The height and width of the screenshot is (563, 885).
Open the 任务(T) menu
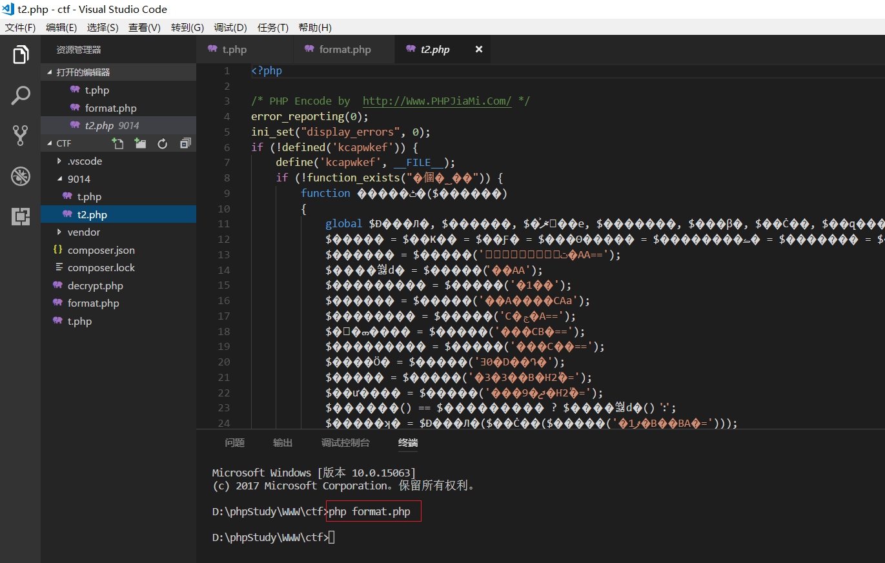tap(273, 27)
